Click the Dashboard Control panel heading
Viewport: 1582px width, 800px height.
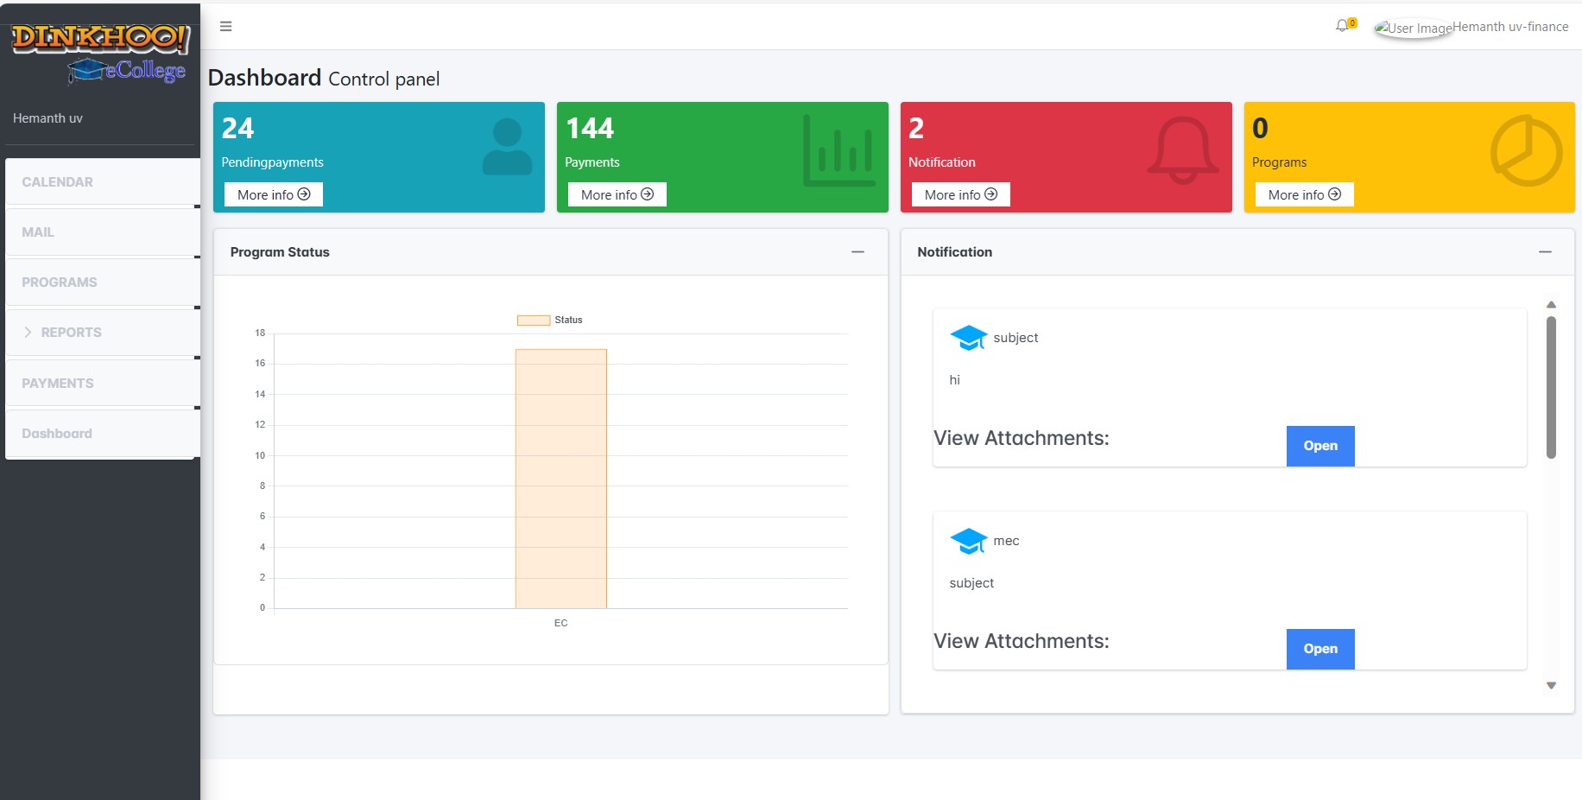pos(324,79)
